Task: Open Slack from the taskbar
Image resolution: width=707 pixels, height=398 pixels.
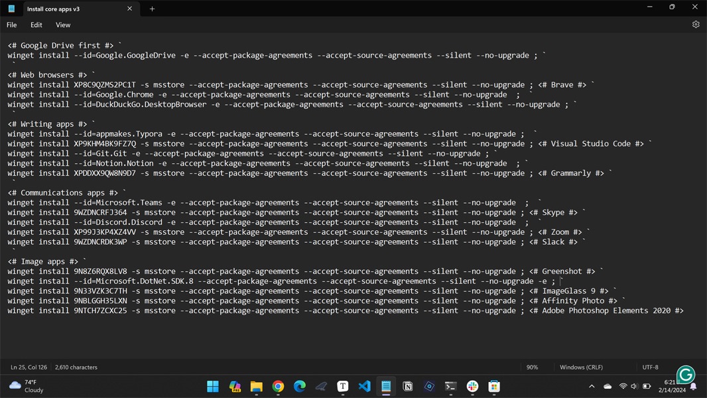Action: click(472, 386)
